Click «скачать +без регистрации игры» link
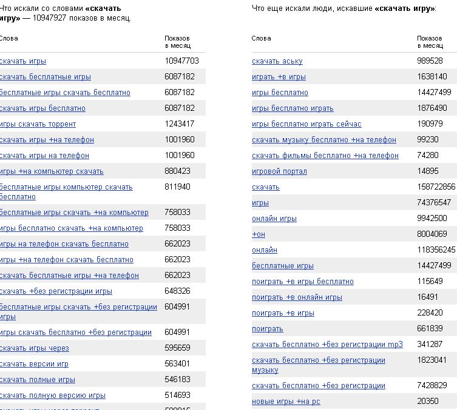This screenshot has width=457, height=410. tap(56, 291)
